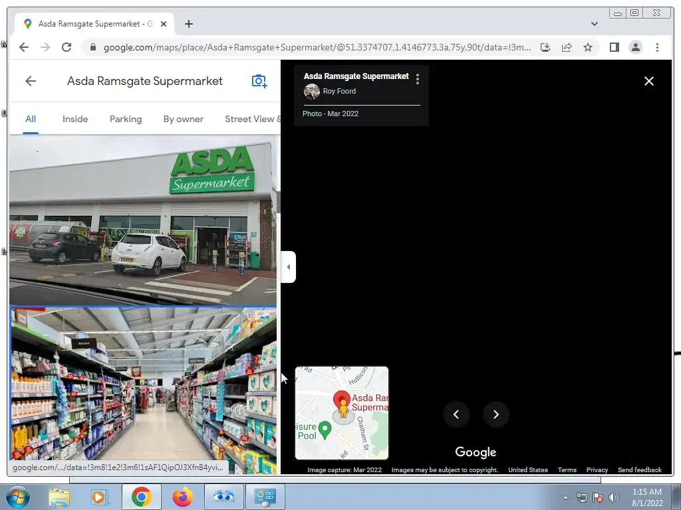Open the Asda storefront photo
Image resolution: width=681 pixels, height=510 pixels.
click(x=143, y=220)
